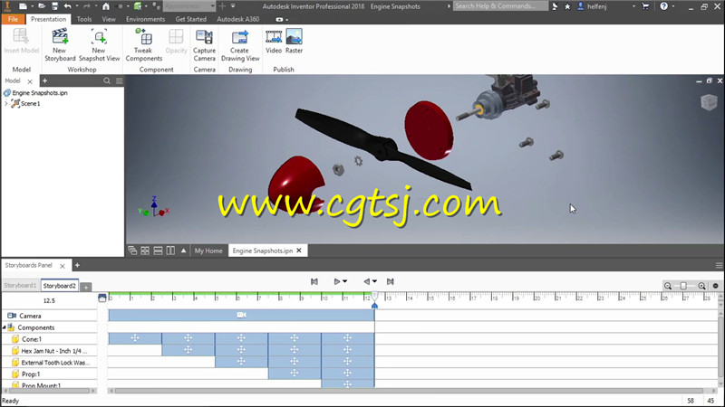Jump to the beginning of the storyboard
Screen dimensions: 725x407
[x=314, y=281]
